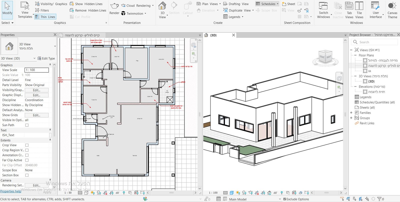Open visual style menu in floor plan view bar
The image size is (400, 202).
pyautogui.click(x=86, y=193)
